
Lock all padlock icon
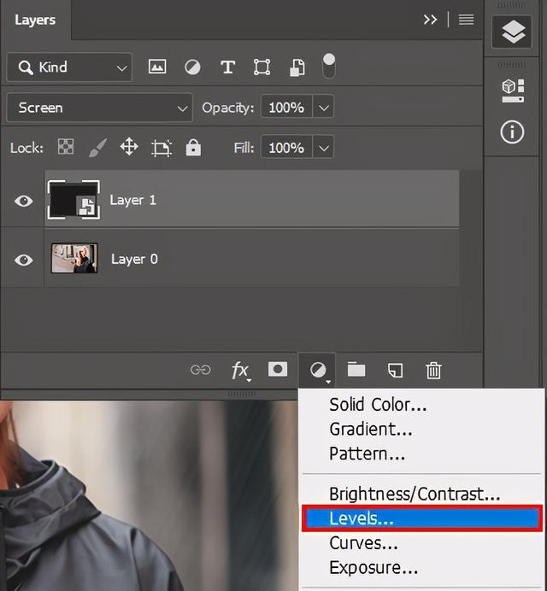[x=193, y=147]
